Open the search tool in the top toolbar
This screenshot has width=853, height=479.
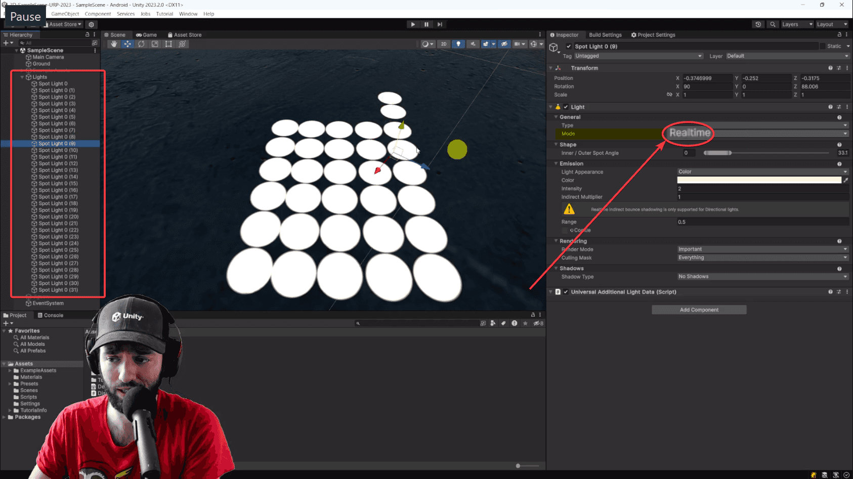(x=773, y=24)
